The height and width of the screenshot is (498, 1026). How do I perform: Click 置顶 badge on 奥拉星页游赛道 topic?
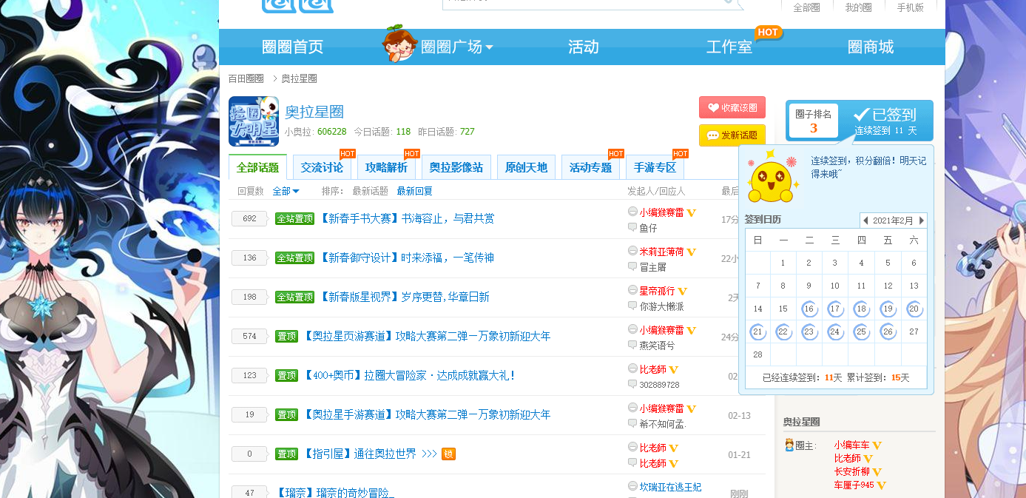click(287, 337)
